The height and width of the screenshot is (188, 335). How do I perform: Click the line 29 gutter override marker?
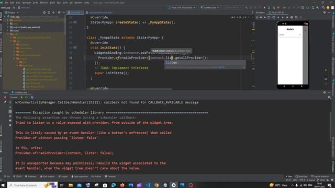pos(75,48)
